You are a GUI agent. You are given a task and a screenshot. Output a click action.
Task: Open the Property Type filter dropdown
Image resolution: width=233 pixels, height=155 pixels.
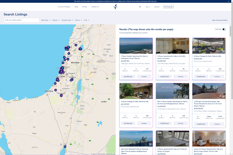coord(67,20)
